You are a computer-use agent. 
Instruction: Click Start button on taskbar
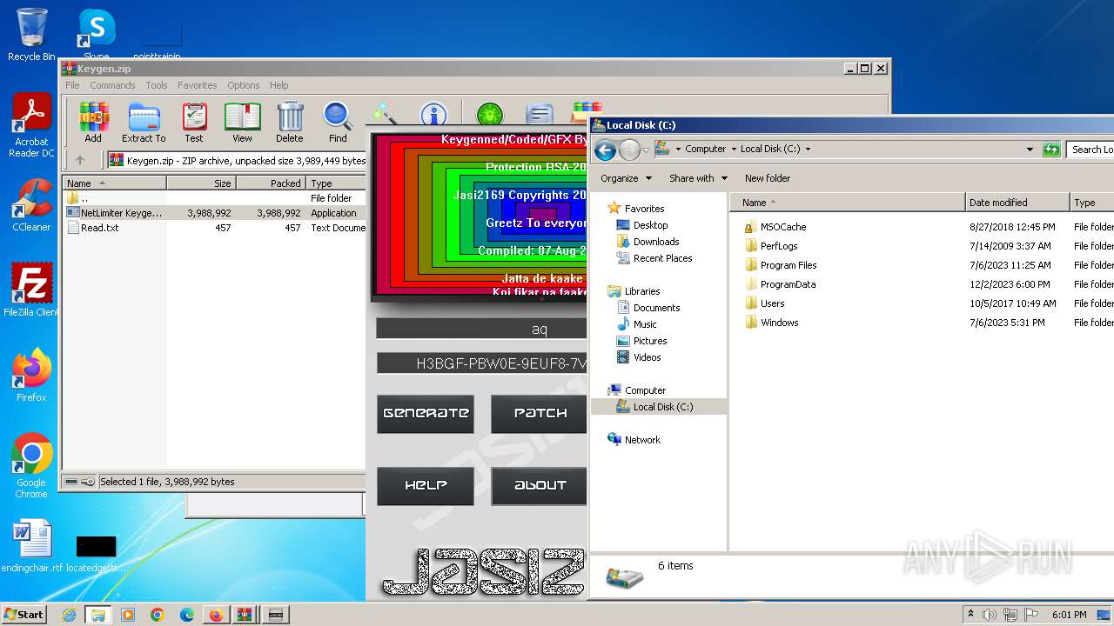pos(23,615)
